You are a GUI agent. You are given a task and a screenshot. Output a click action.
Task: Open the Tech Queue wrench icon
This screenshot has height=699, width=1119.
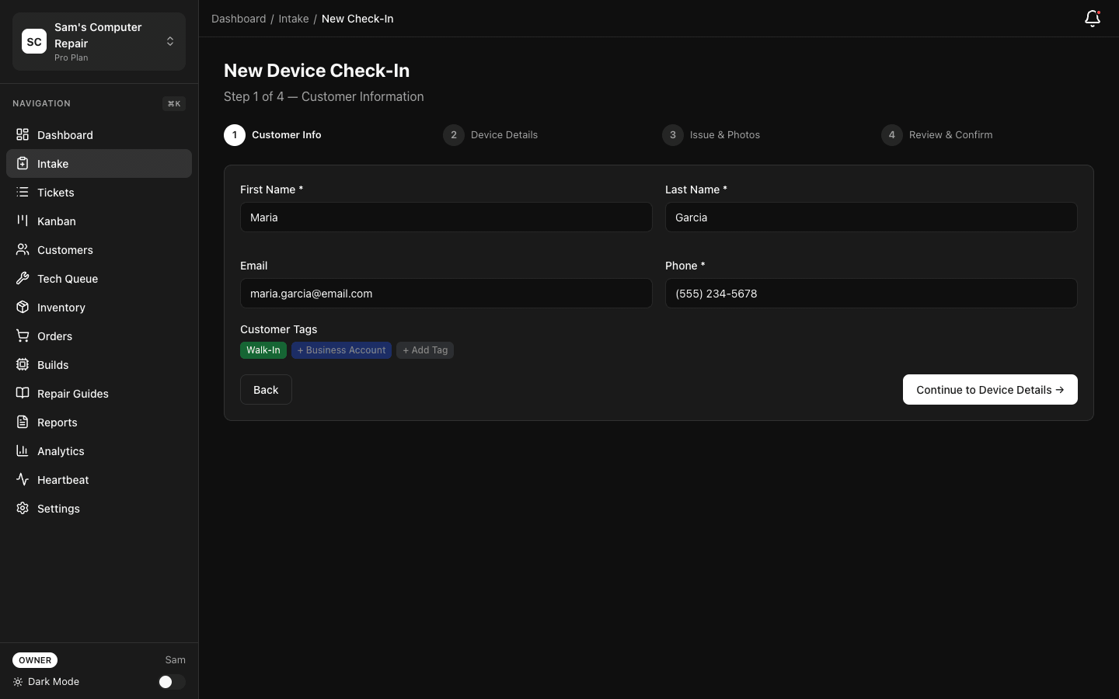tap(22, 279)
